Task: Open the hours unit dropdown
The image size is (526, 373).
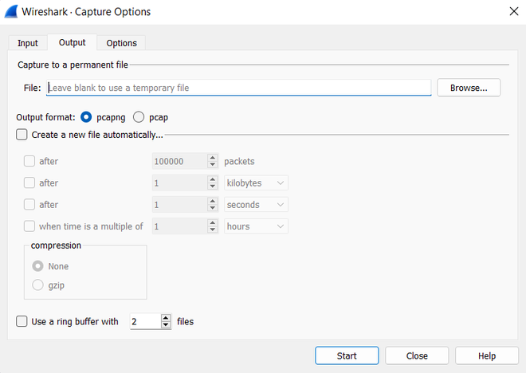Action: pyautogui.click(x=256, y=226)
